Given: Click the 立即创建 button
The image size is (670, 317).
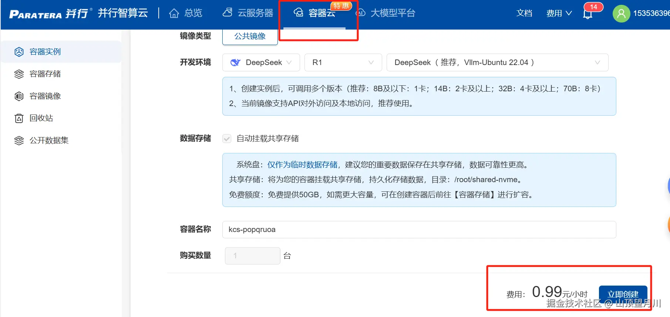Looking at the screenshot, I should 623,294.
